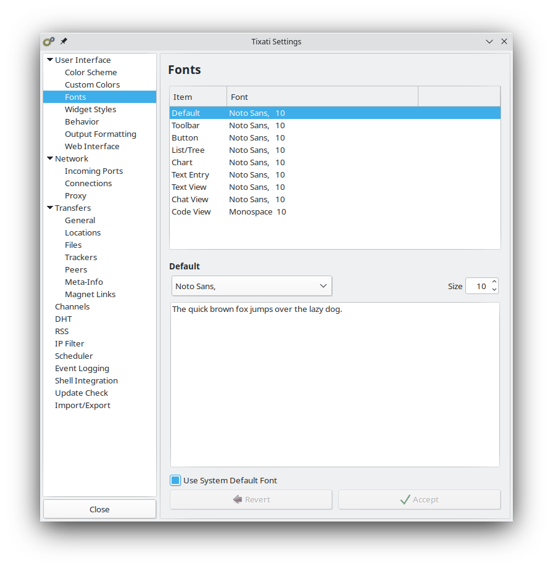The width and height of the screenshot is (553, 569).
Task: Click the Font column header
Action: click(323, 97)
